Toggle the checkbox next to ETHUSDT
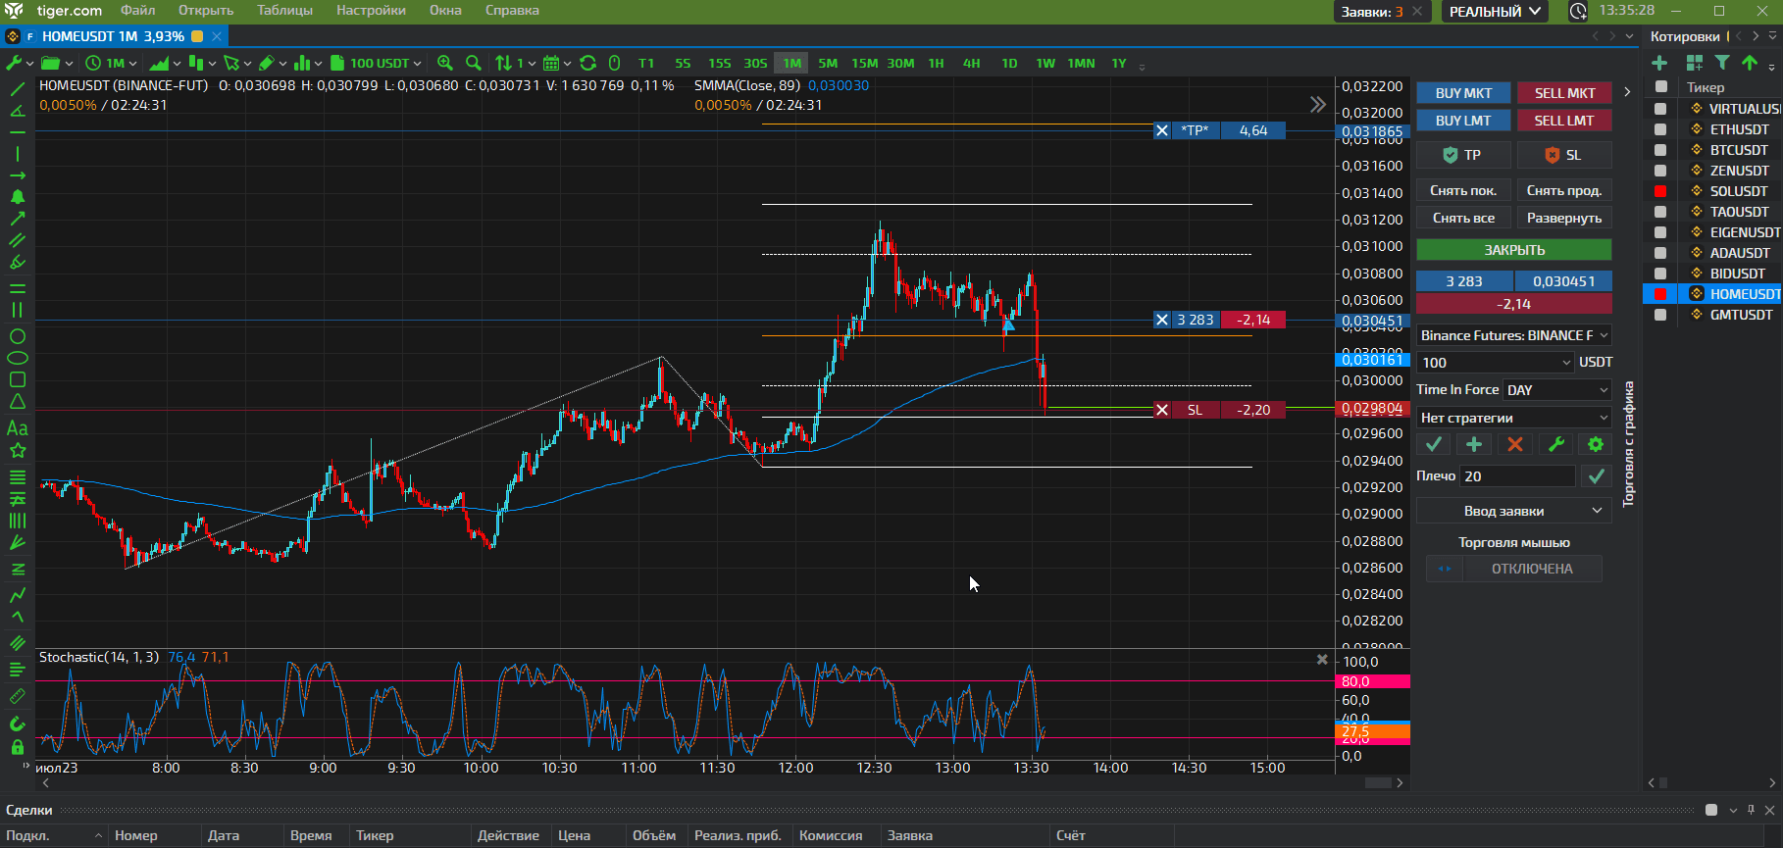Screen dimensions: 1783x848 click(x=1660, y=129)
